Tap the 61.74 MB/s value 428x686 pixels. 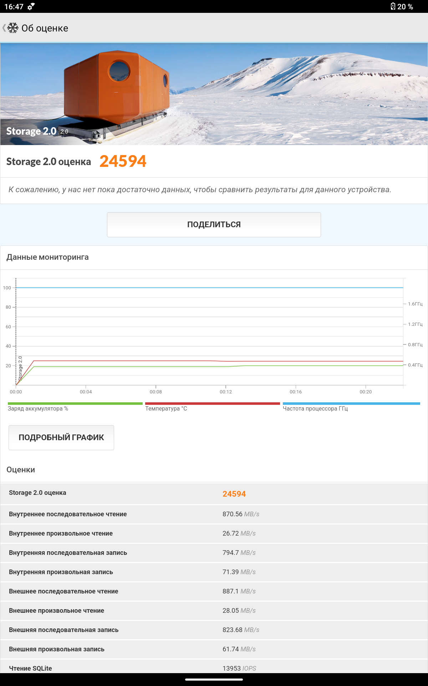point(239,649)
